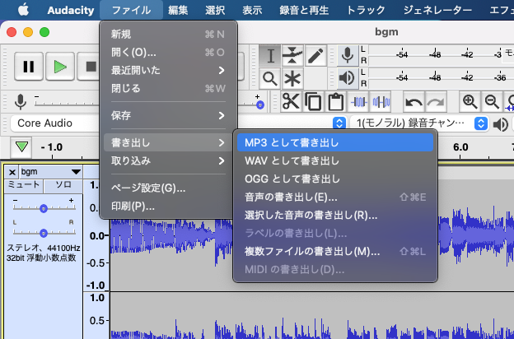514x339 pixels.
Task: Select OGG として書き出し
Action: (x=335, y=179)
